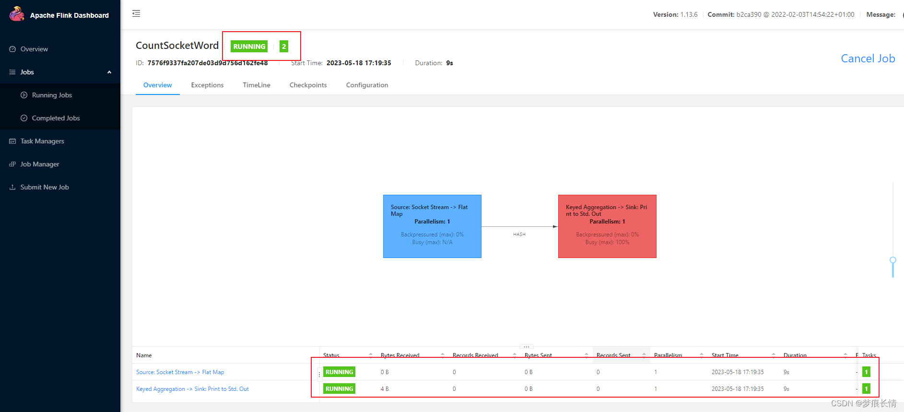Open Source: Socket Stream -> Flat Map link
This screenshot has width=904, height=412.
click(180, 372)
